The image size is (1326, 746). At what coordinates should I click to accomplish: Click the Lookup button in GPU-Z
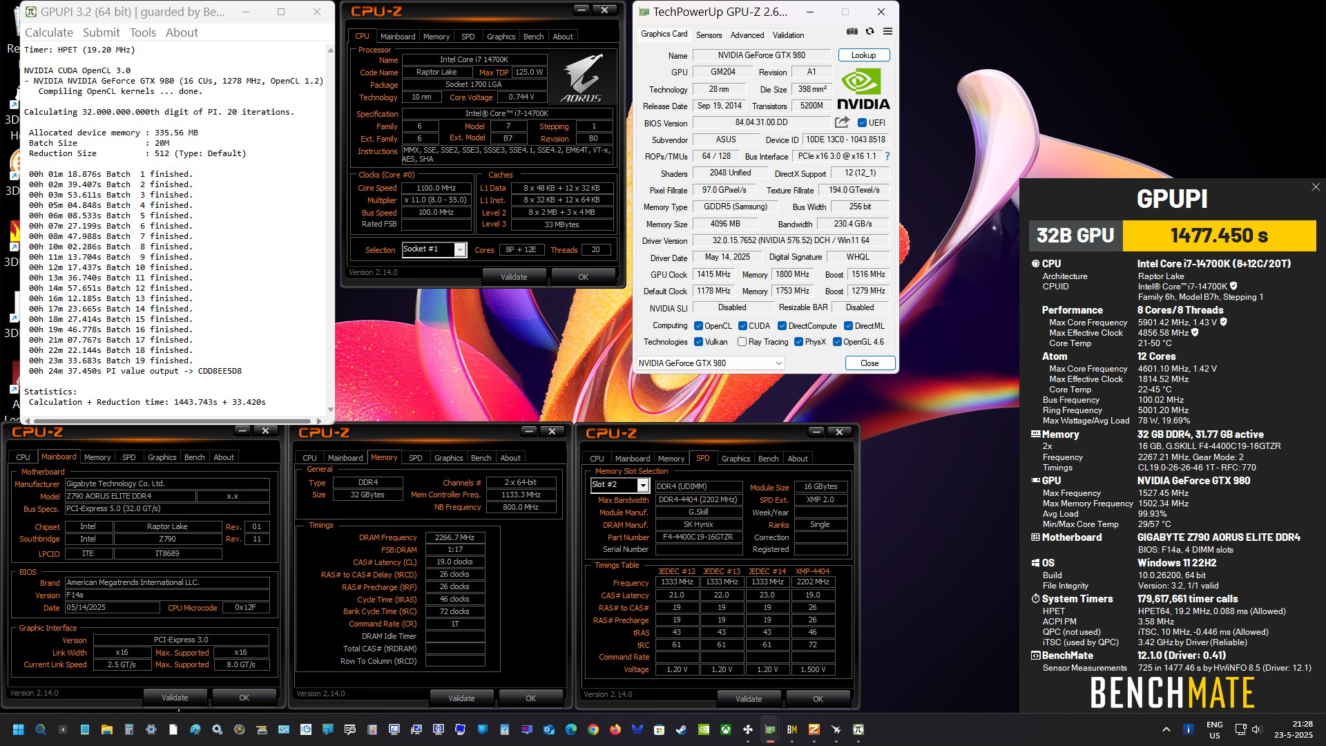tap(864, 55)
